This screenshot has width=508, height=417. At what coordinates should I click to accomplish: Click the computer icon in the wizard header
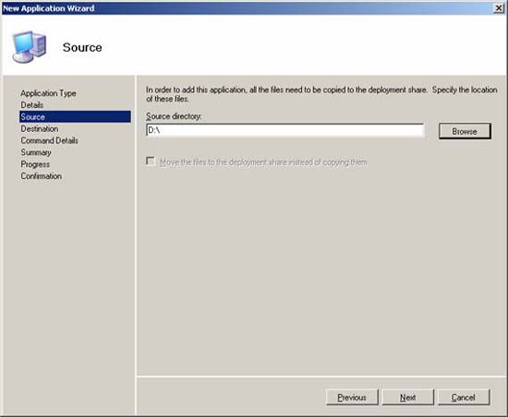pyautogui.click(x=30, y=47)
